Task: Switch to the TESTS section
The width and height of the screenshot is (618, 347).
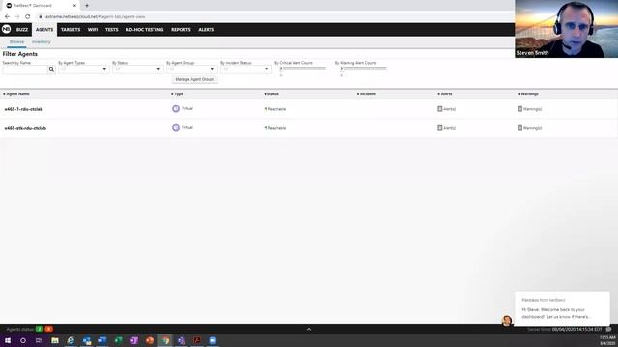Action: point(112,30)
